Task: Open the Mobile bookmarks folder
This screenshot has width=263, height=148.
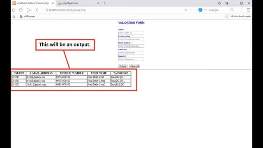Action: click(x=238, y=16)
